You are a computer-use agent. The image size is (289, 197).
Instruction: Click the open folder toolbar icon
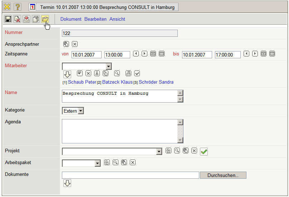(45, 19)
